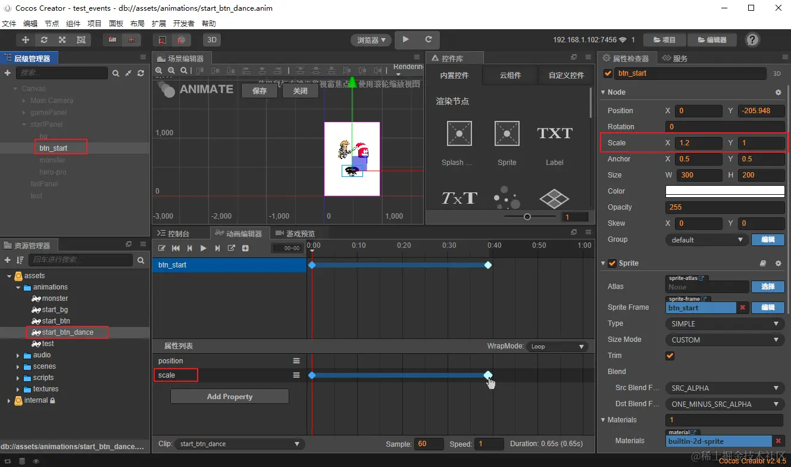Step to the previous animation frame
This screenshot has width=791, height=467.
189,248
